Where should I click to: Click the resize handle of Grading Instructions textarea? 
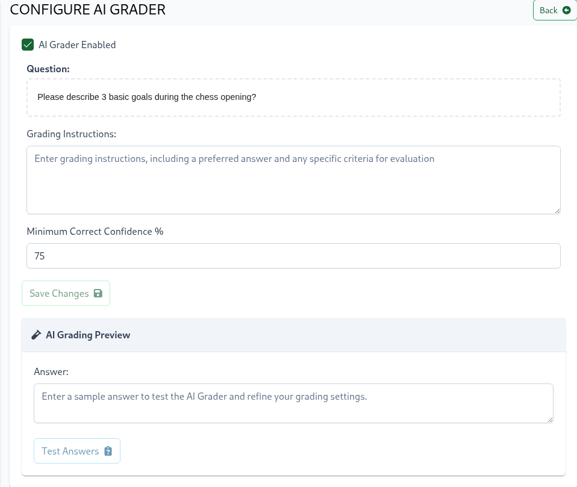(x=558, y=211)
